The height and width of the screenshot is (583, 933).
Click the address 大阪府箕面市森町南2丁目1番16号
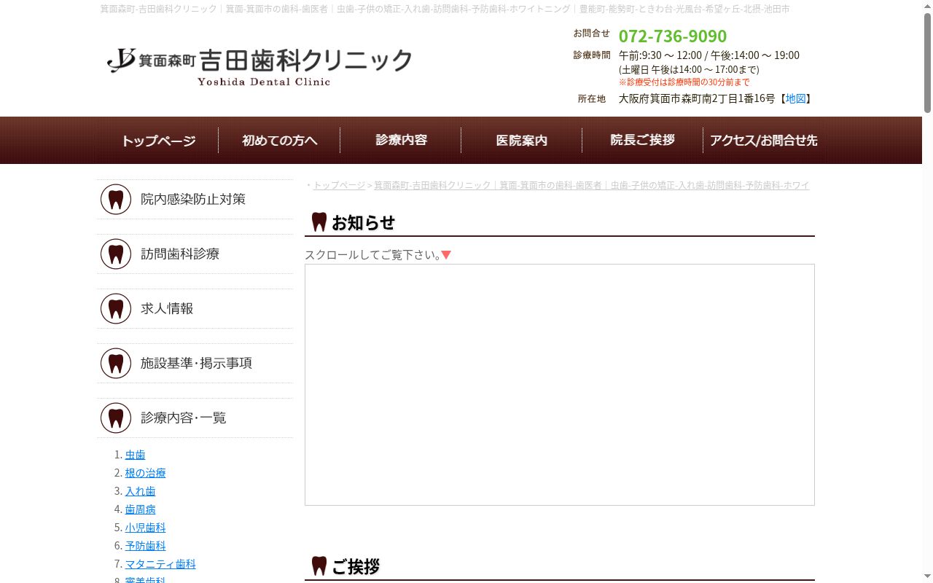[697, 98]
